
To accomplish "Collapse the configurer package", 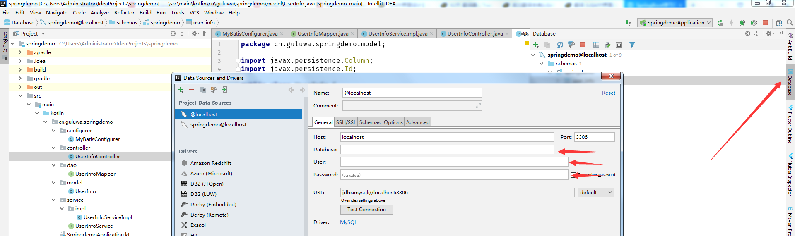I will pyautogui.click(x=53, y=131).
